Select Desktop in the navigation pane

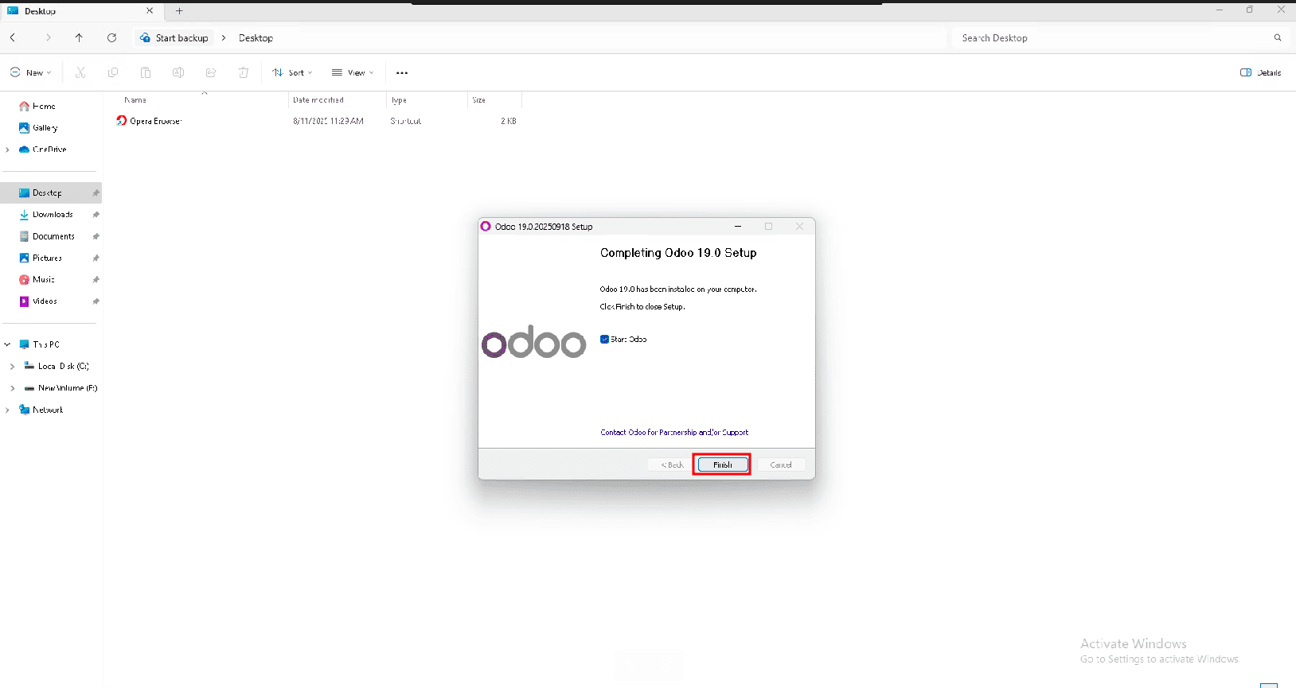[x=51, y=193]
